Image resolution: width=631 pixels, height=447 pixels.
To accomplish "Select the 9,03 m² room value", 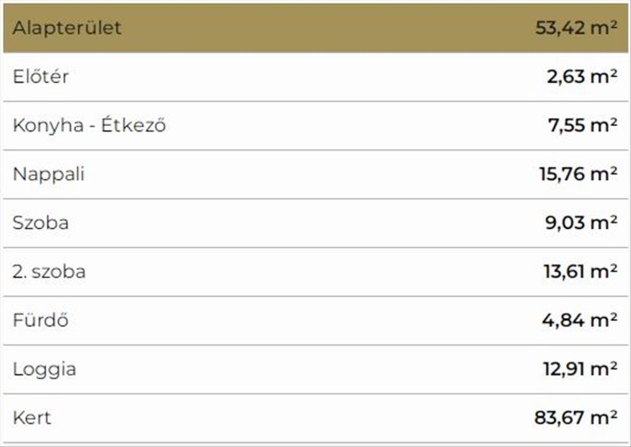I will [581, 223].
